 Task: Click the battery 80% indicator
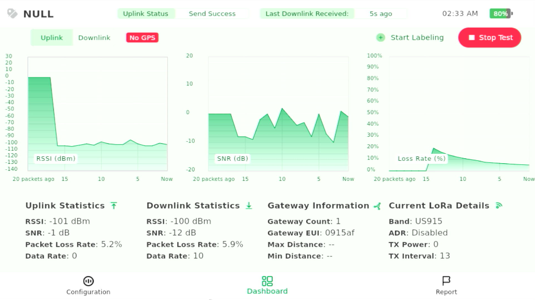pyautogui.click(x=501, y=14)
